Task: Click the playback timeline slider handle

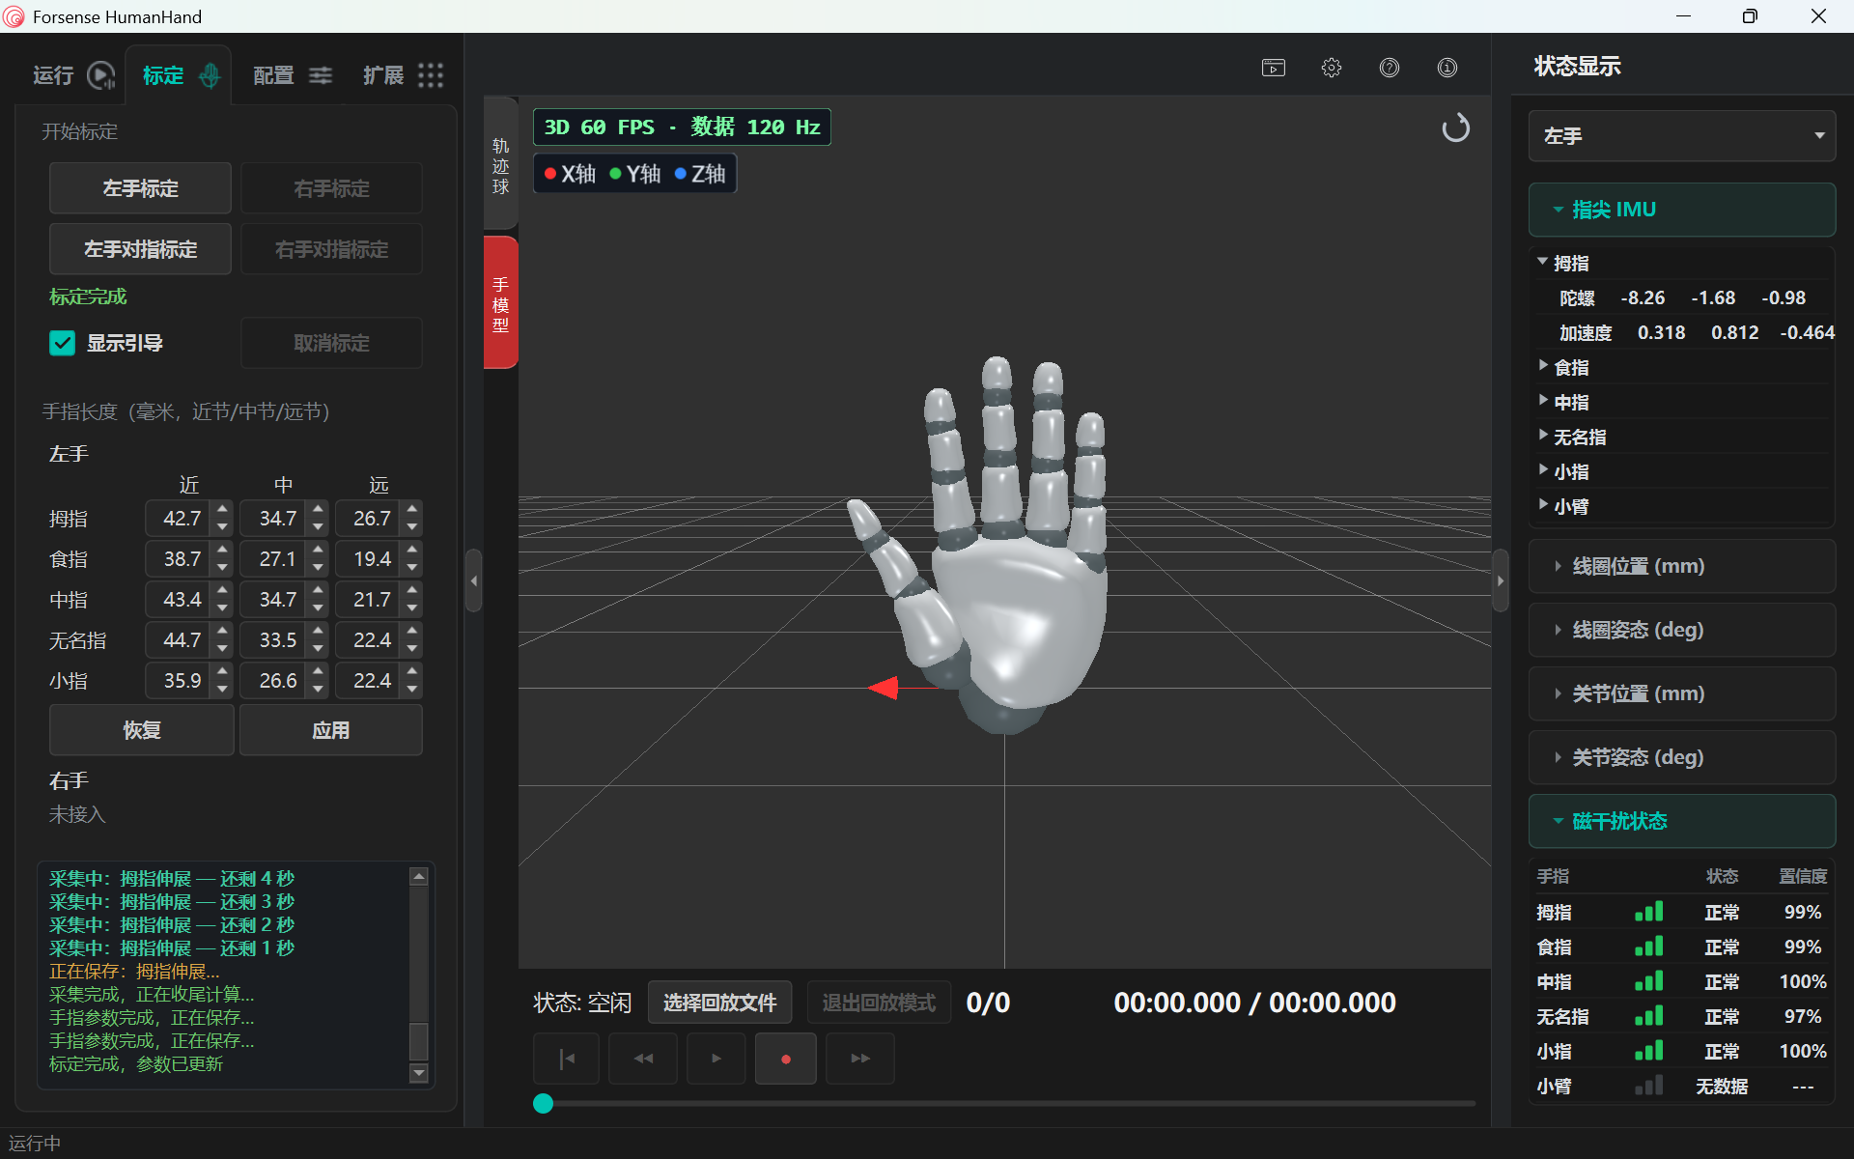Action: (544, 1103)
